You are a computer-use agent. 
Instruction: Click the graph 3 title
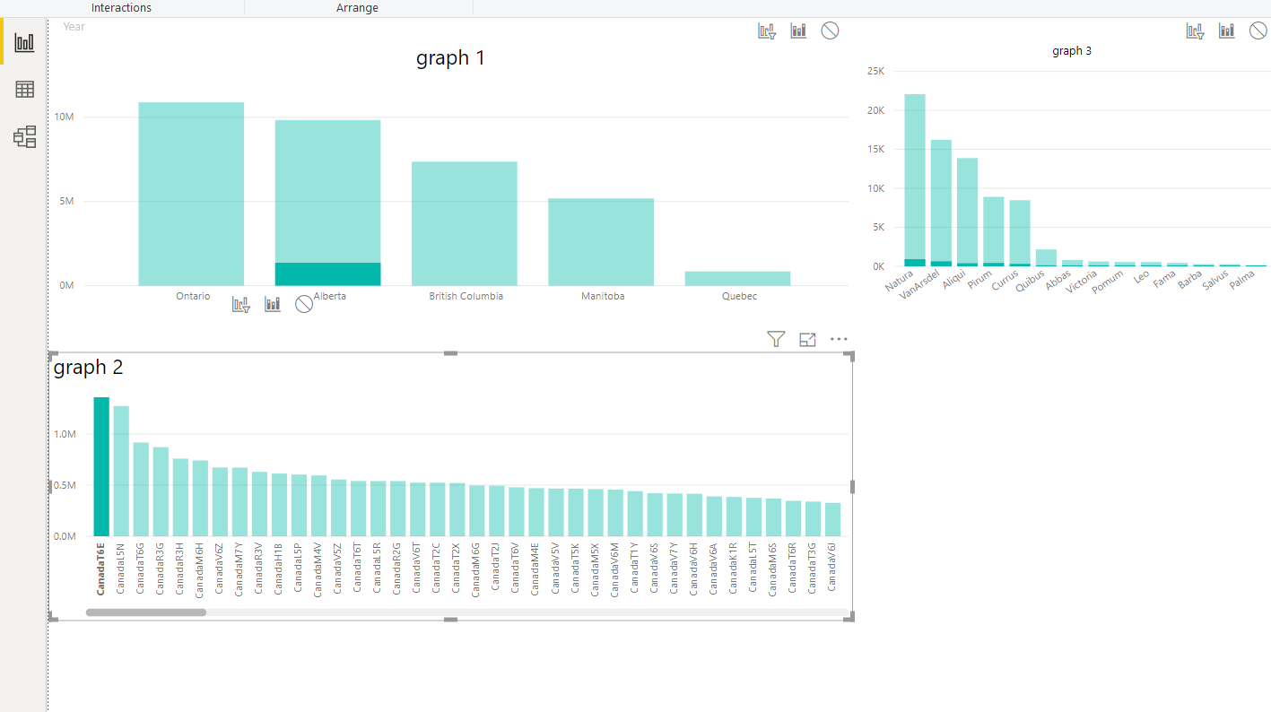click(1072, 51)
